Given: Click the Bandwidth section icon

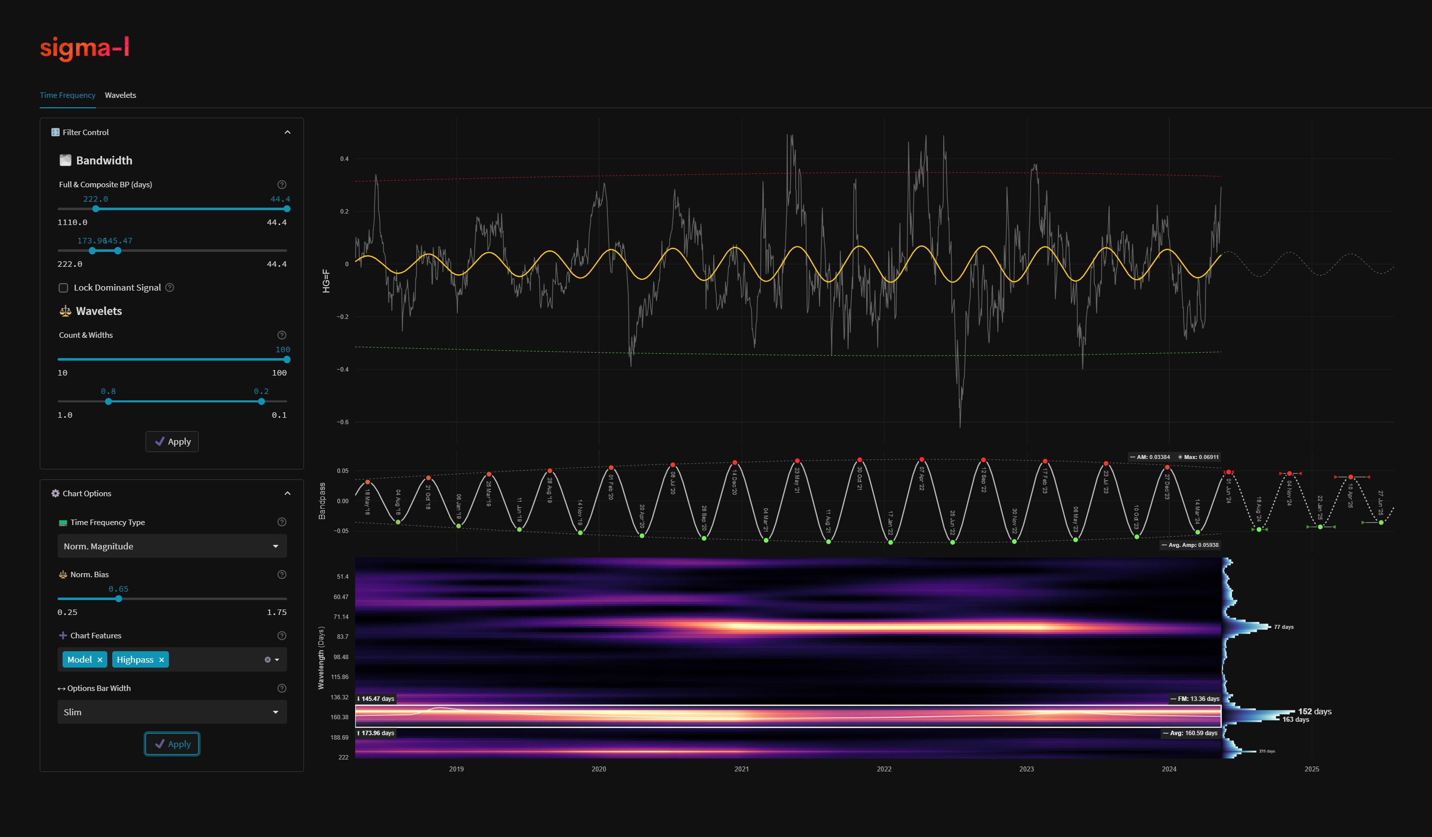Looking at the screenshot, I should click(66, 160).
